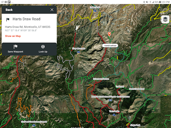
Task: Select the Robertson Pasture label
Action: [x=101, y=79]
